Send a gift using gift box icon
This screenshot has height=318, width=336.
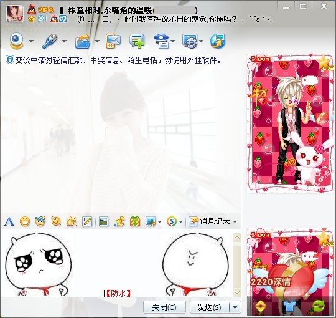coord(135,221)
